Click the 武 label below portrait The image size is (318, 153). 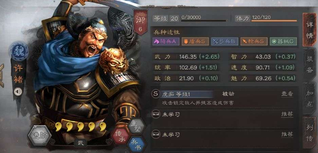coord(81,143)
